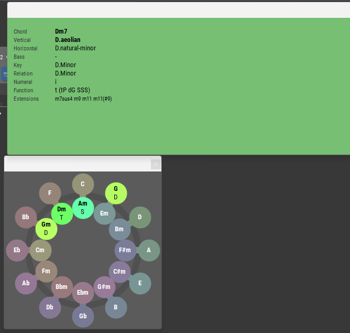The height and width of the screenshot is (333, 350).
Task: Pick the Em chord in the inner ring
Action: (x=104, y=213)
